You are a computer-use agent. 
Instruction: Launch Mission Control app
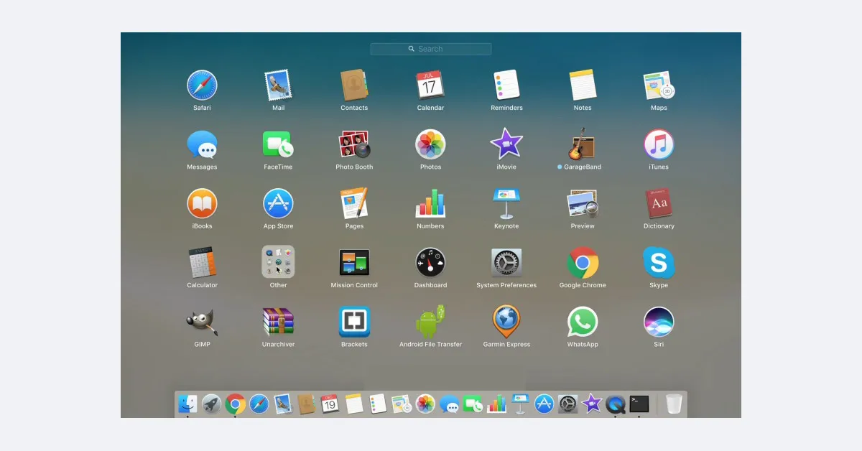[x=354, y=263]
